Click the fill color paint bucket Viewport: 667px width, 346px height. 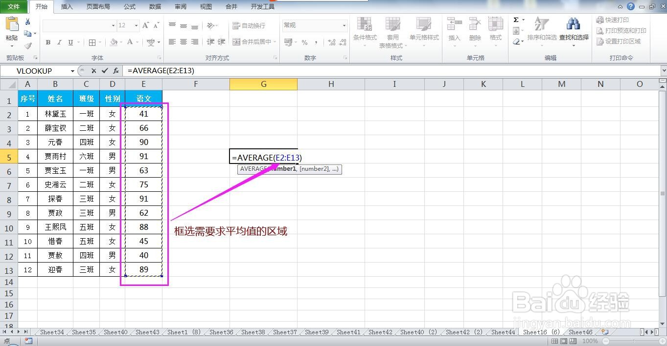click(114, 42)
